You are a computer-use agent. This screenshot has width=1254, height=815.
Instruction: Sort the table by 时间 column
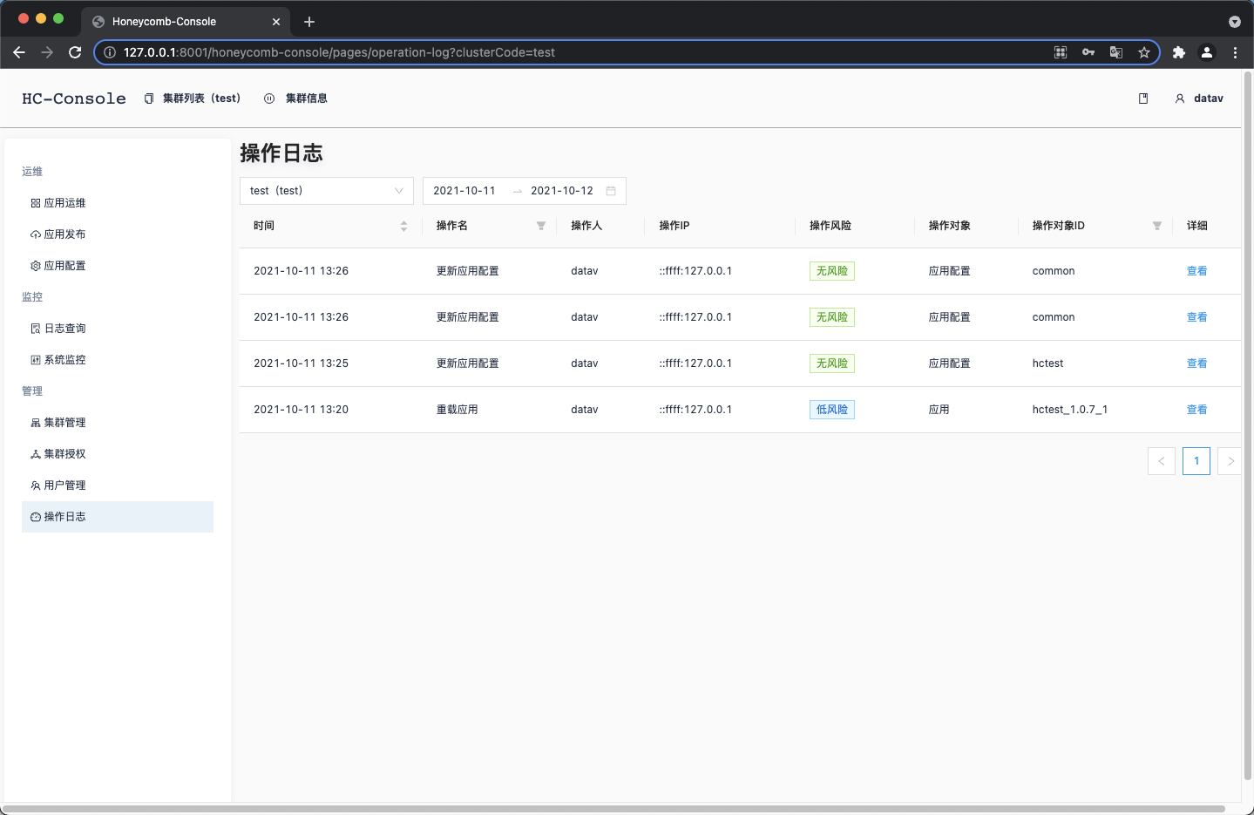pyautogui.click(x=403, y=226)
